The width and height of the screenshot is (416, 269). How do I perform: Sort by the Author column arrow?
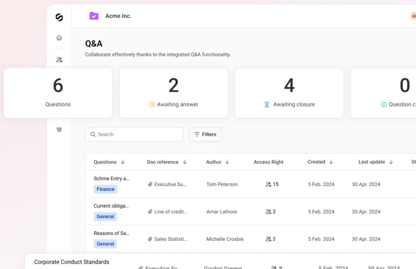(227, 162)
